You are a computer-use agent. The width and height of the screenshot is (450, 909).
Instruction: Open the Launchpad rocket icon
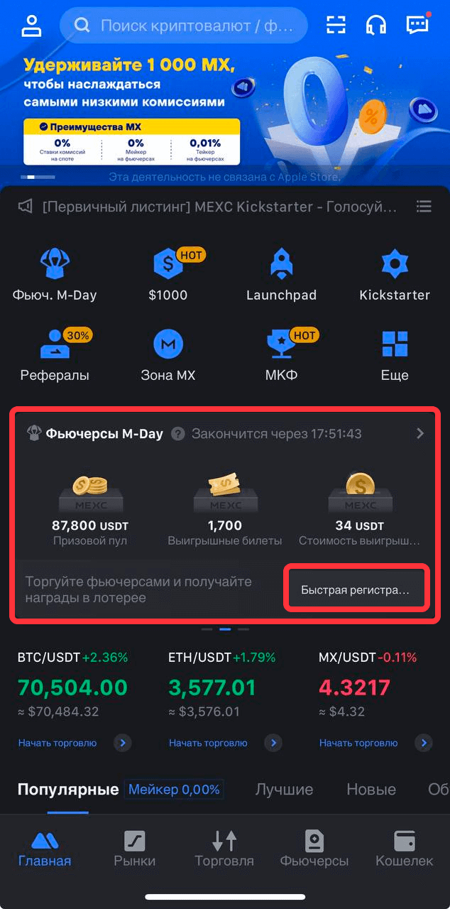click(x=281, y=265)
